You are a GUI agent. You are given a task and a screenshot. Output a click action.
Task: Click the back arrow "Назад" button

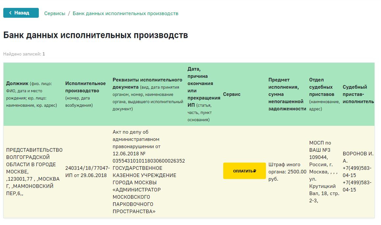(21, 13)
